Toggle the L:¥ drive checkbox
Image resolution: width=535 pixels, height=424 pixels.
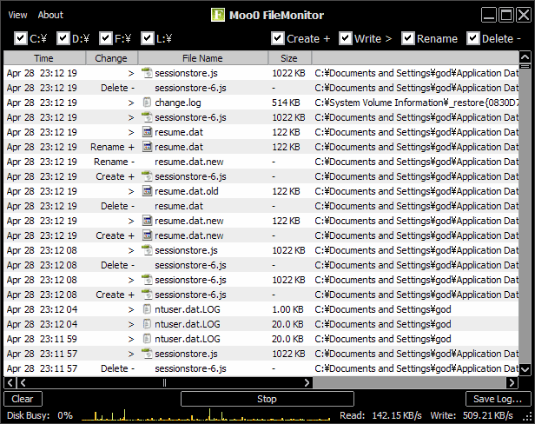click(148, 38)
